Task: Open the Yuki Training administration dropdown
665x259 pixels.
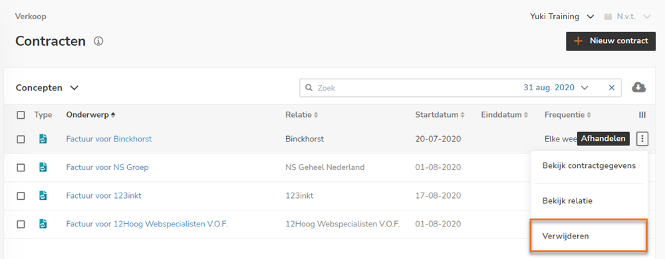Action: (x=561, y=17)
